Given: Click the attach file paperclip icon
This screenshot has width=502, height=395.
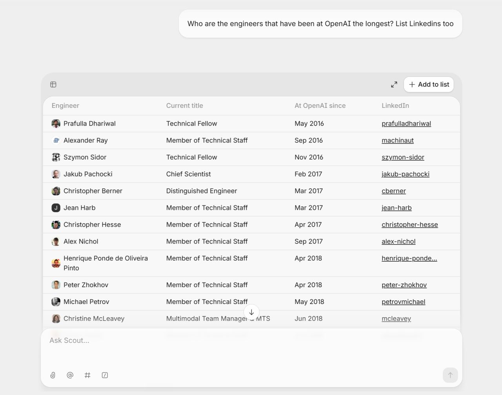Looking at the screenshot, I should pyautogui.click(x=53, y=375).
